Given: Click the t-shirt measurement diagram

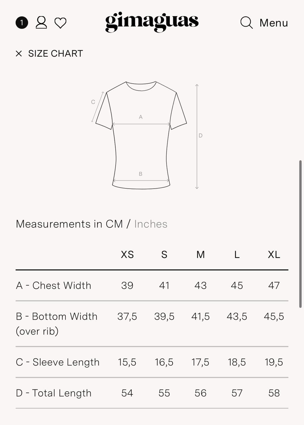Looking at the screenshot, I should coord(141,135).
